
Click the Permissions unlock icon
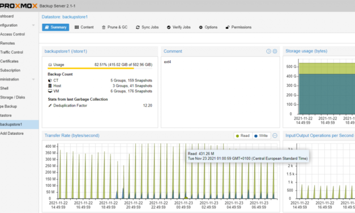[228, 27]
